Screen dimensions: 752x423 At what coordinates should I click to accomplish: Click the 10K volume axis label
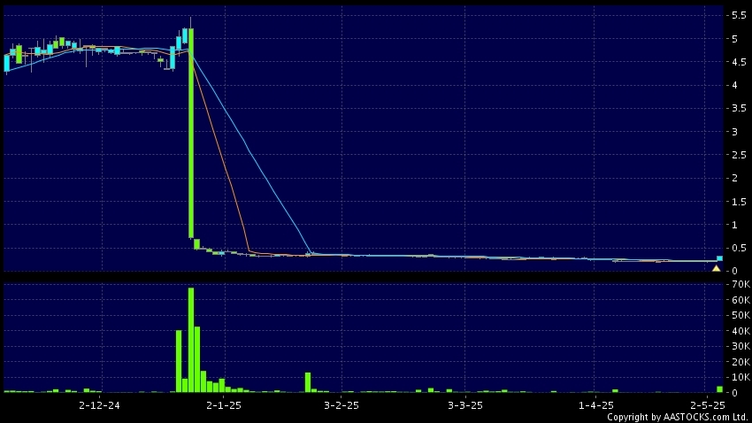click(x=740, y=378)
